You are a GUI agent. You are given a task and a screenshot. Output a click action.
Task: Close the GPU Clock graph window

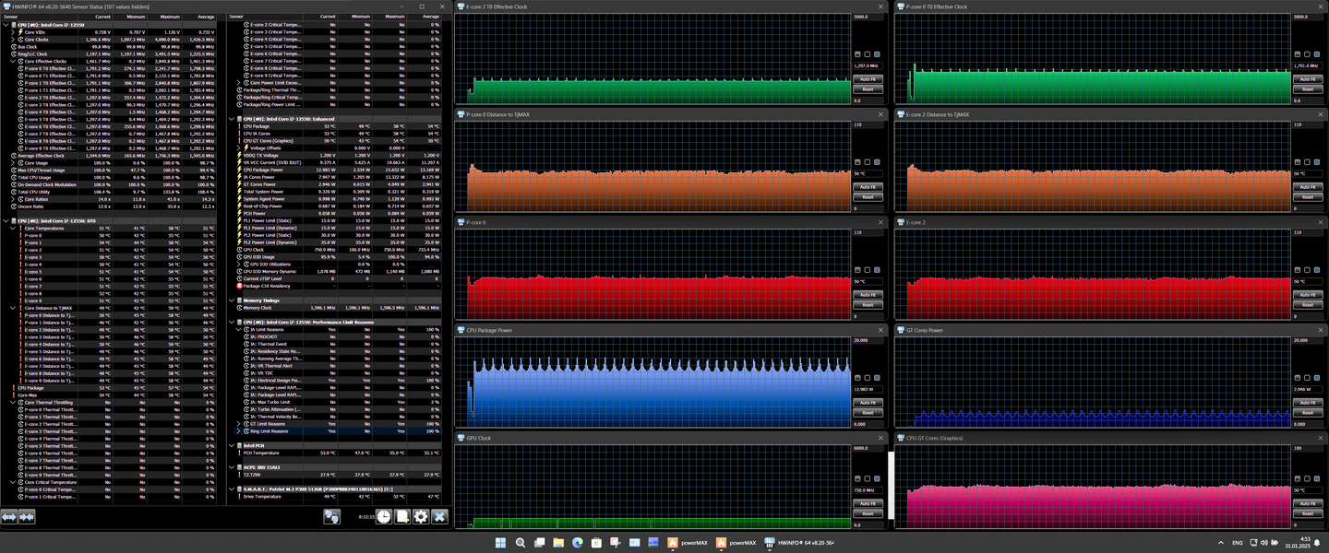click(x=880, y=438)
